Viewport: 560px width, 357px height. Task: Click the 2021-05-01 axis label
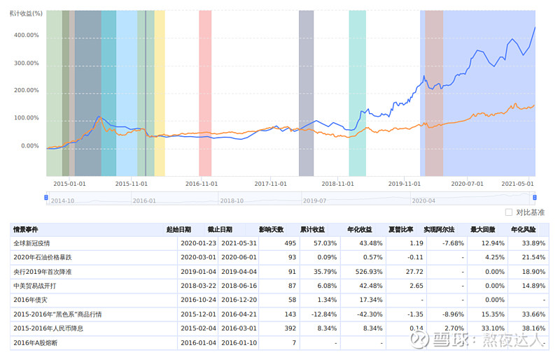[x=517, y=184]
